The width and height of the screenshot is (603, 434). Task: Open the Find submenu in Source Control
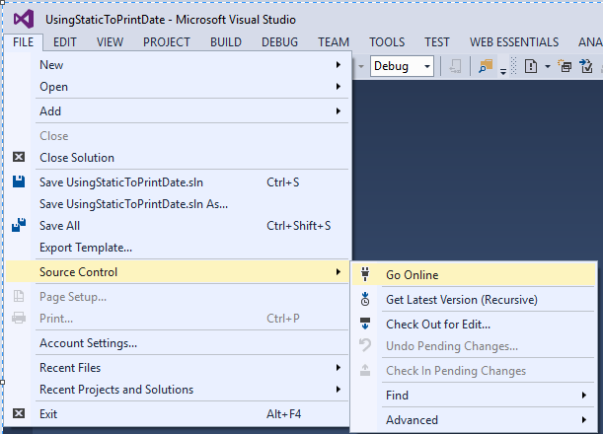[x=474, y=396]
